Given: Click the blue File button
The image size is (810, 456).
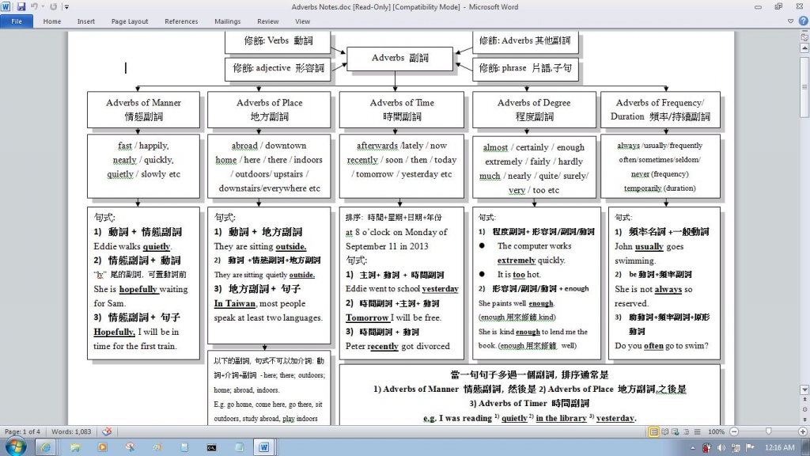Looking at the screenshot, I should [17, 21].
